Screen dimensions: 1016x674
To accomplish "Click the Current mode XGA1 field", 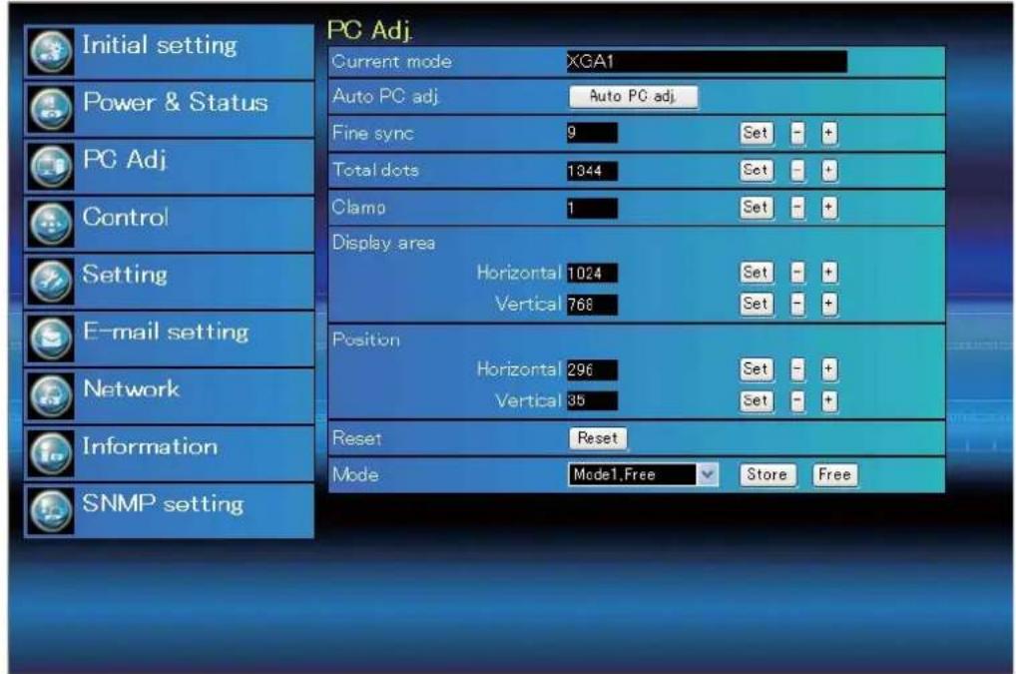I will click(707, 62).
